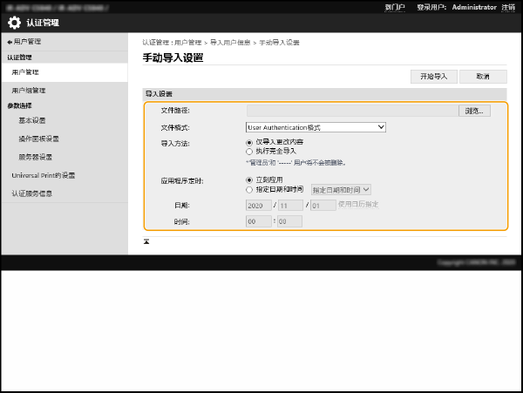Click the 注销 logout link
The image size is (523, 393).
507,7
